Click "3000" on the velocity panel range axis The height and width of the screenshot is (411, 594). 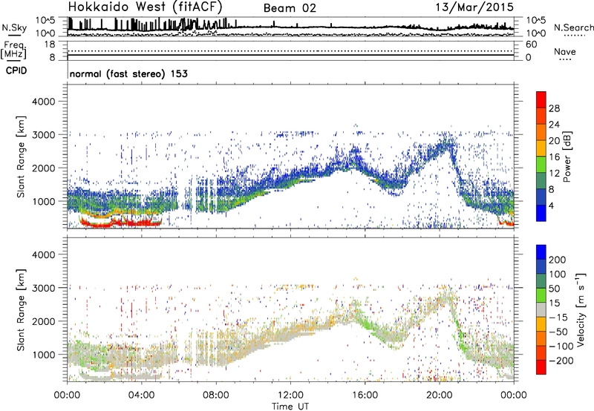pos(44,288)
